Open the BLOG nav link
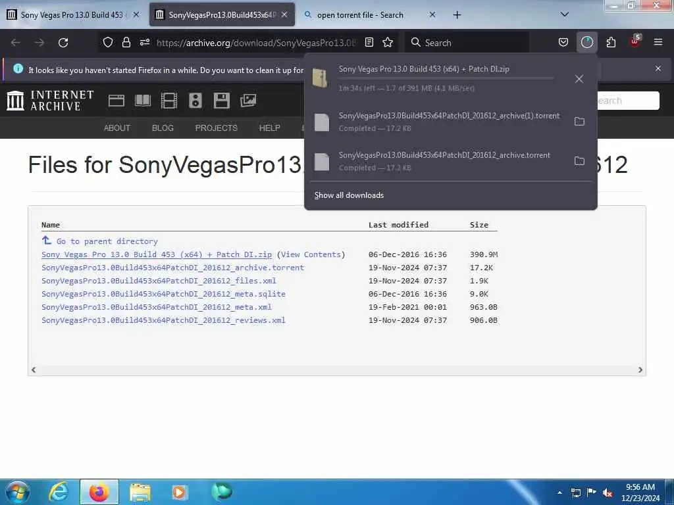This screenshot has height=505, width=674. (163, 128)
